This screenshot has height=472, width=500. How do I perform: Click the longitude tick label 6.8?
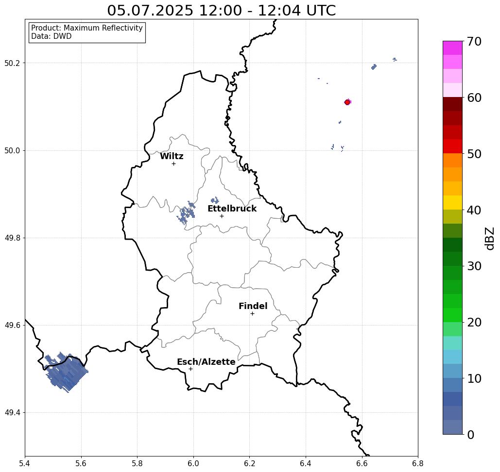(x=418, y=463)
